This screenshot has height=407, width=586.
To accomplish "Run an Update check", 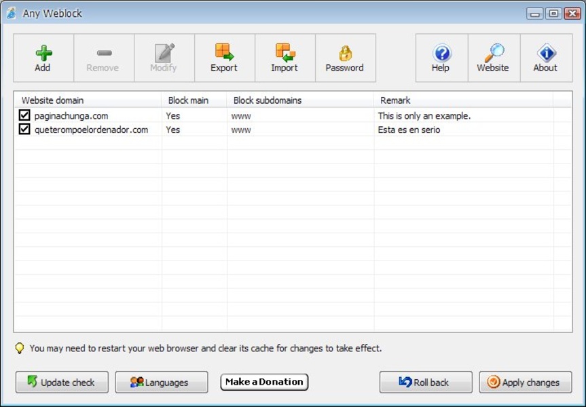I will point(61,382).
